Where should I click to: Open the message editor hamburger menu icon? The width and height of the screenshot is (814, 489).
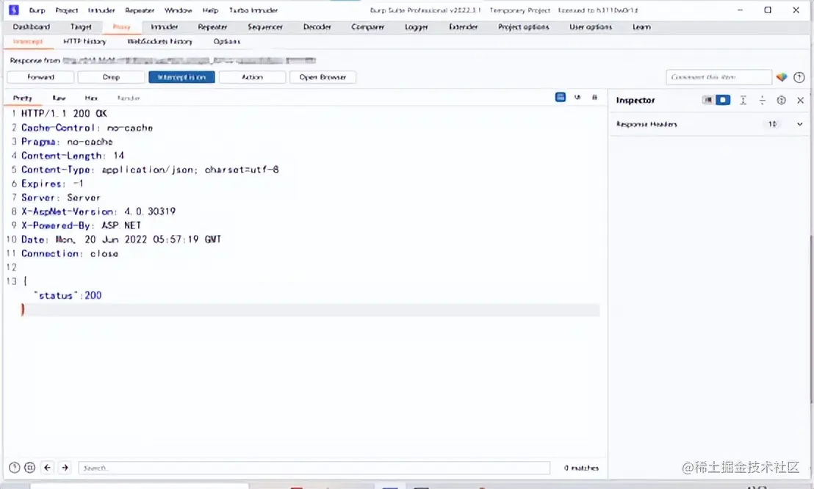594,97
